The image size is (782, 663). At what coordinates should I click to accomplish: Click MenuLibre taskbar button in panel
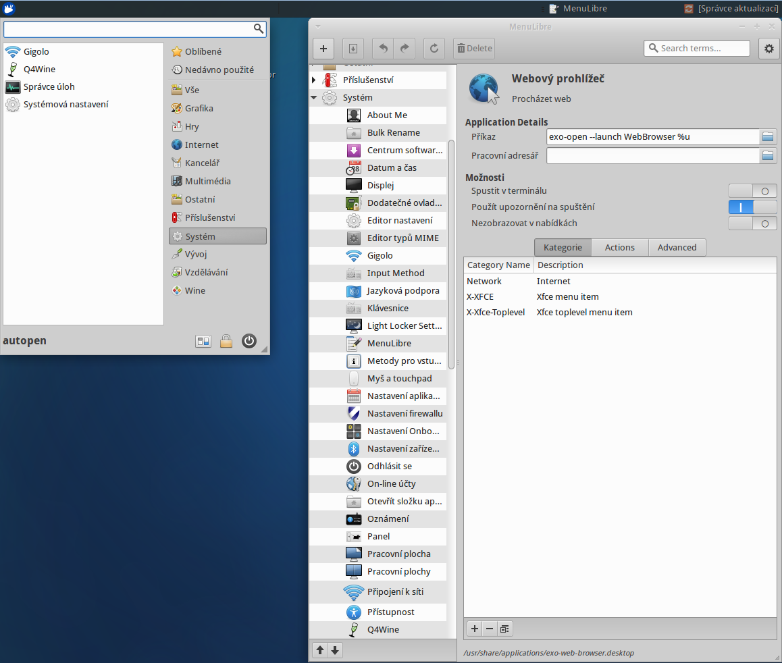pos(579,9)
